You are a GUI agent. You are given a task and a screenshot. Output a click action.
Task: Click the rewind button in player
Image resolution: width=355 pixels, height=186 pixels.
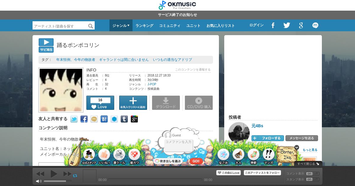[x=40, y=174]
